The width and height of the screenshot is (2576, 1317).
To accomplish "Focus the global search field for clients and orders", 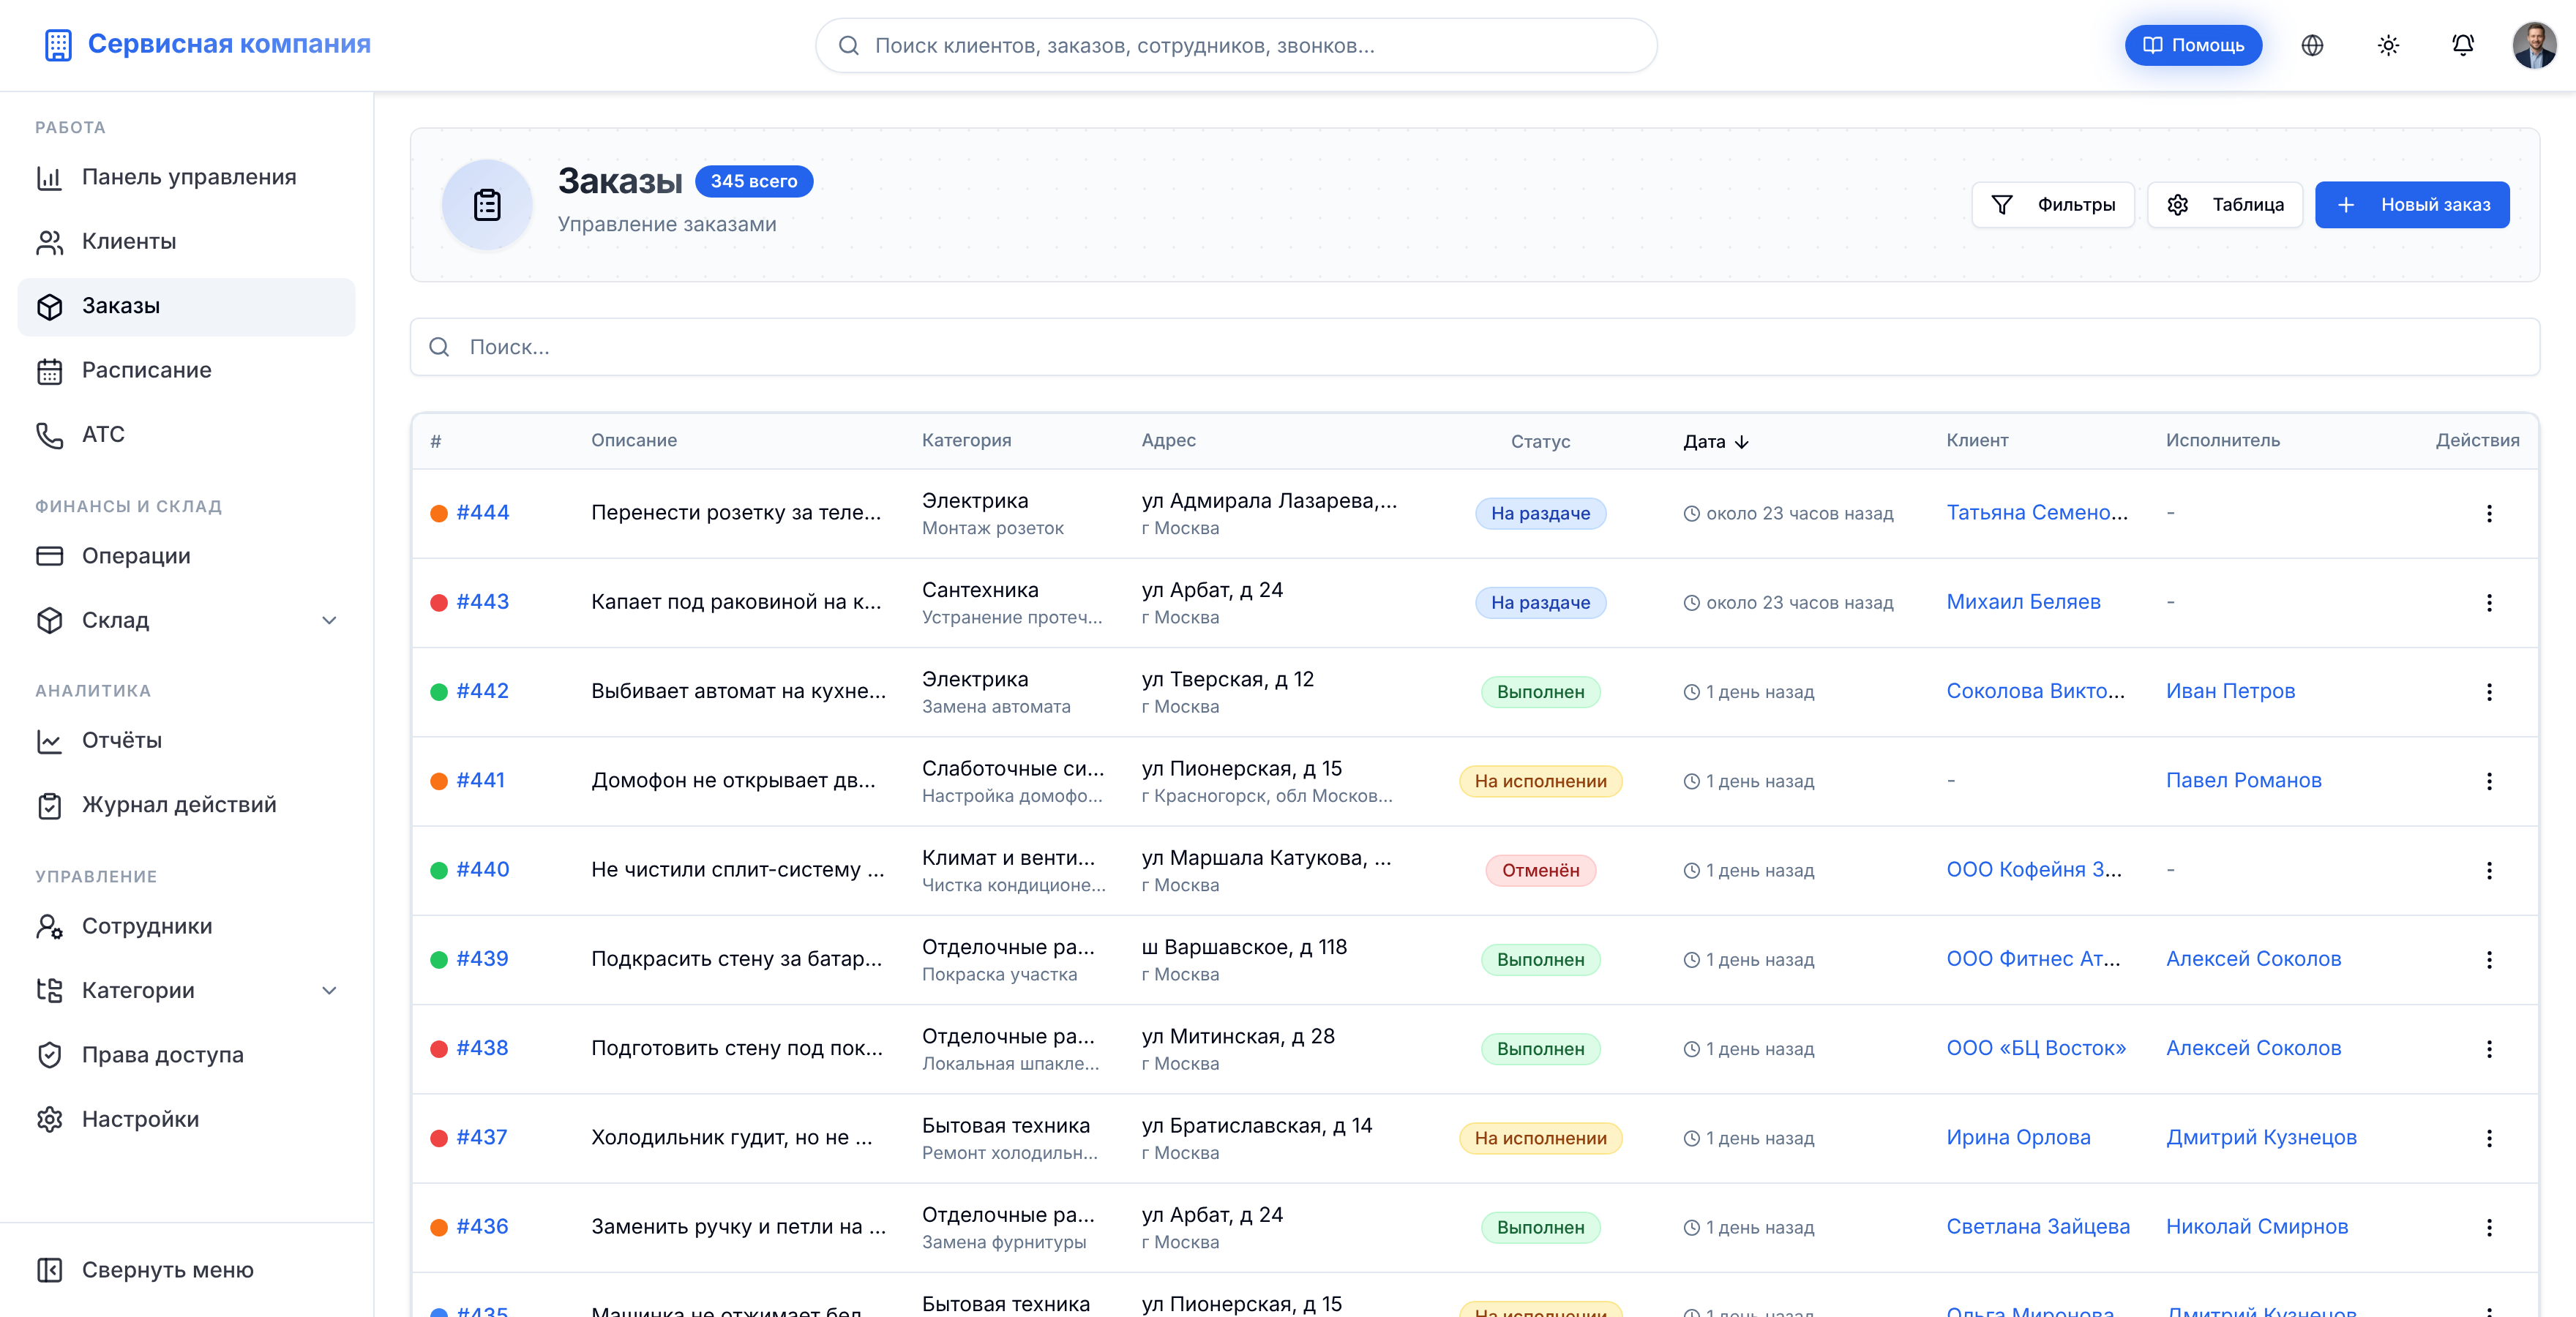I will (x=1236, y=45).
